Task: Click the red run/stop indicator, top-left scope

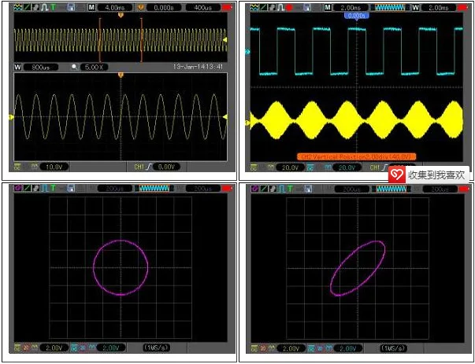Action: pyautogui.click(x=226, y=8)
